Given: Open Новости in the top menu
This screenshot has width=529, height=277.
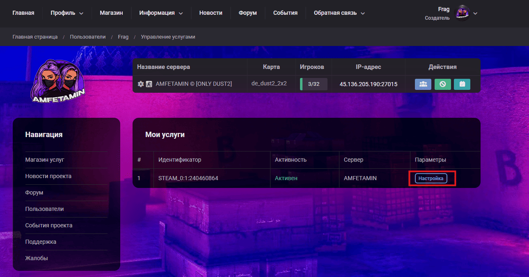Looking at the screenshot, I should pyautogui.click(x=211, y=13).
